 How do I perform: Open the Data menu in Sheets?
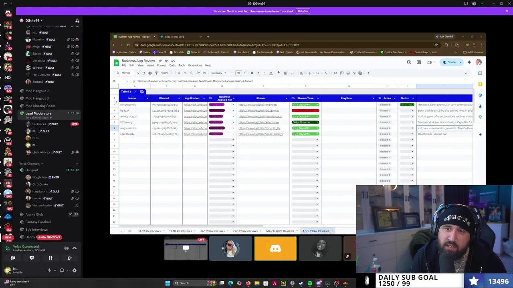[172, 66]
